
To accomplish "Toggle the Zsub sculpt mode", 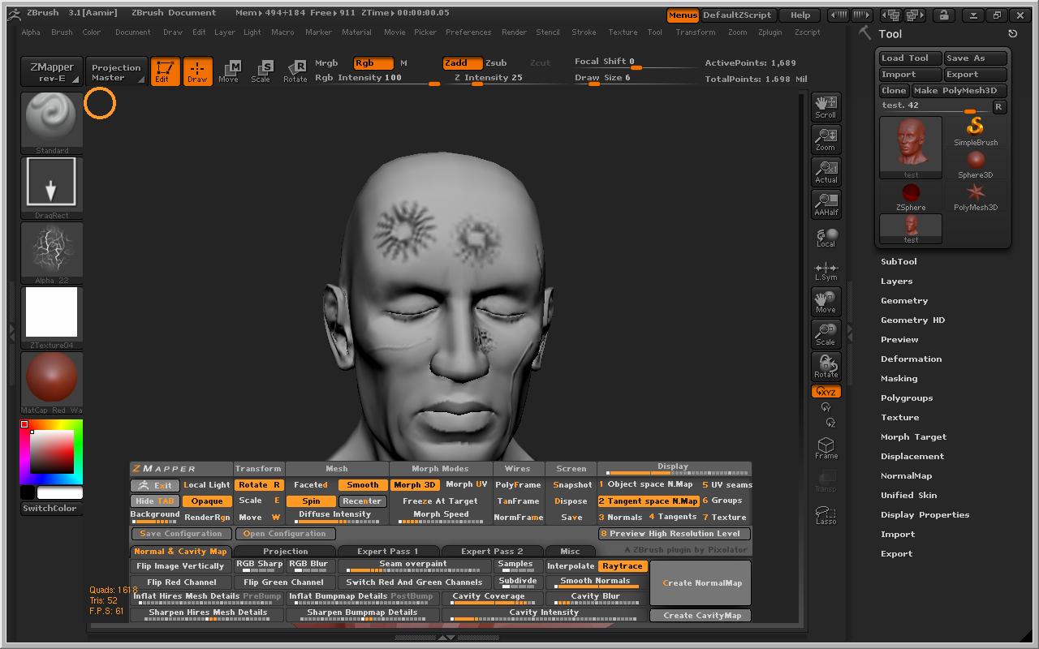I will click(x=495, y=62).
